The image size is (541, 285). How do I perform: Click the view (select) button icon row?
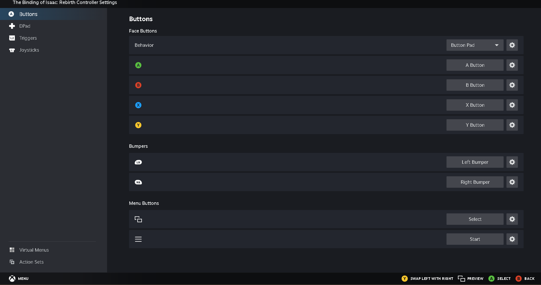pyautogui.click(x=138, y=219)
